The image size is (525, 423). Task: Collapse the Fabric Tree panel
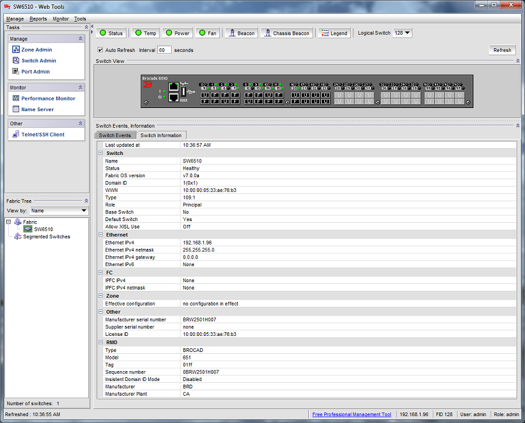(x=86, y=201)
